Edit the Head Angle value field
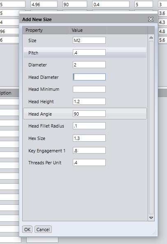The width and height of the screenshot is (167, 244). point(89,114)
